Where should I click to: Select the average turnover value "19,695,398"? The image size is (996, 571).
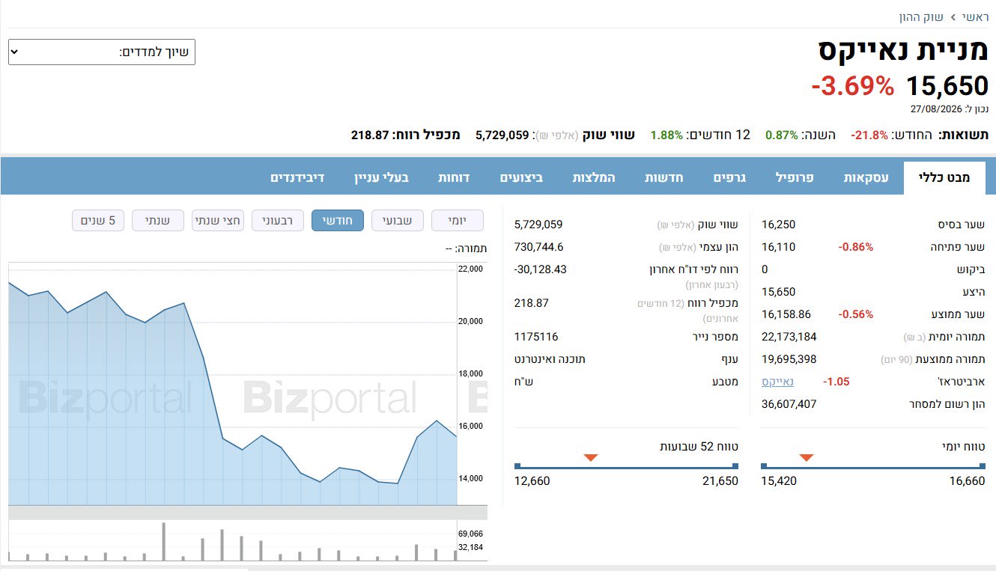pos(789,359)
